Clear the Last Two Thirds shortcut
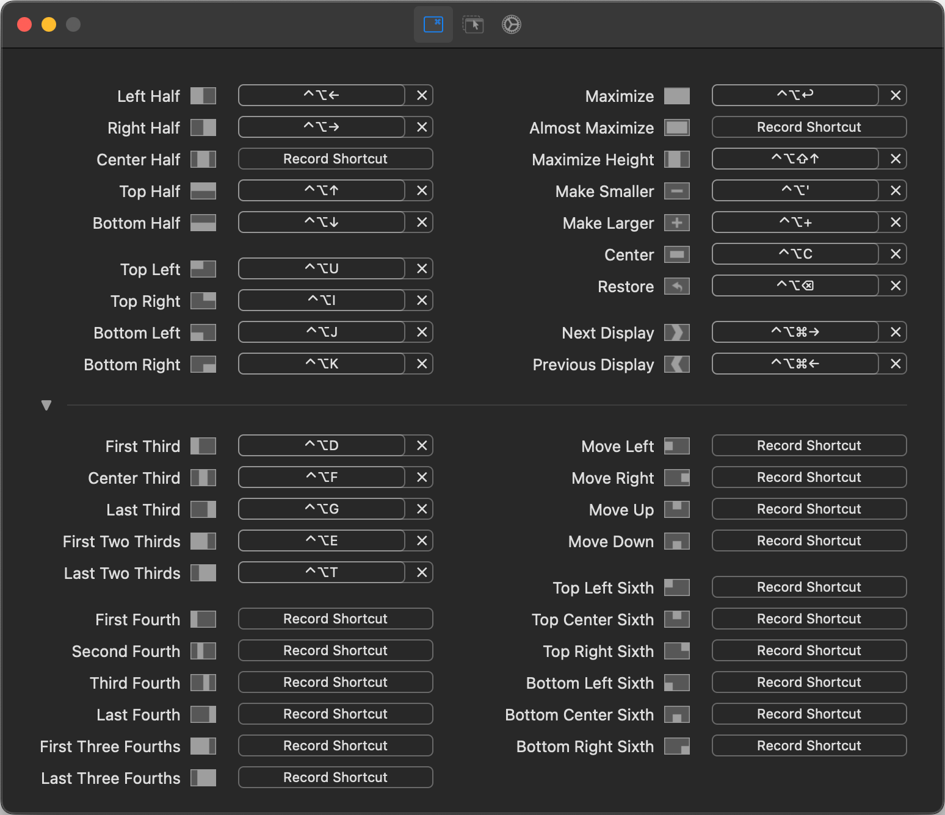The width and height of the screenshot is (945, 815). [x=421, y=572]
